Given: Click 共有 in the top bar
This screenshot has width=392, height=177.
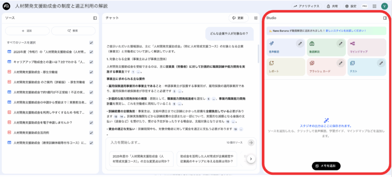Looking at the screenshot, I should (332, 6).
